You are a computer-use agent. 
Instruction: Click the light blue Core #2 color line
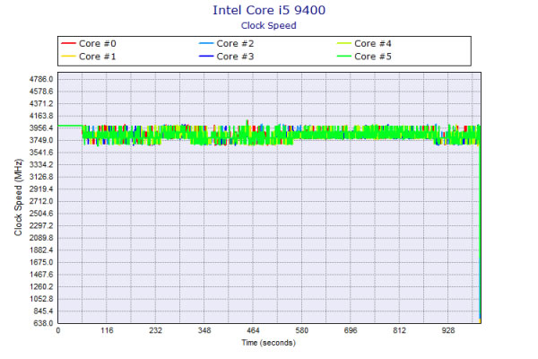coord(206,43)
